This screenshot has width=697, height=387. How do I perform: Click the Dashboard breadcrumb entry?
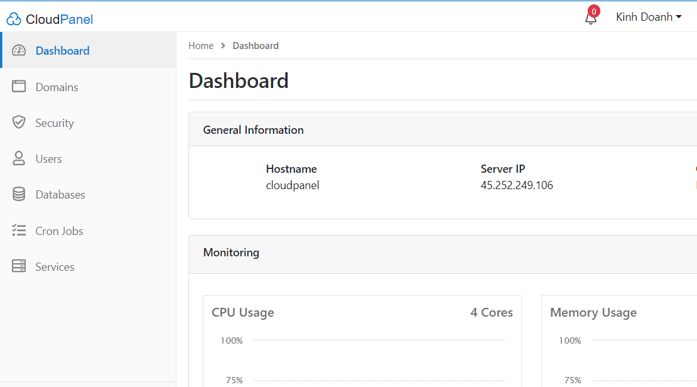pos(256,45)
